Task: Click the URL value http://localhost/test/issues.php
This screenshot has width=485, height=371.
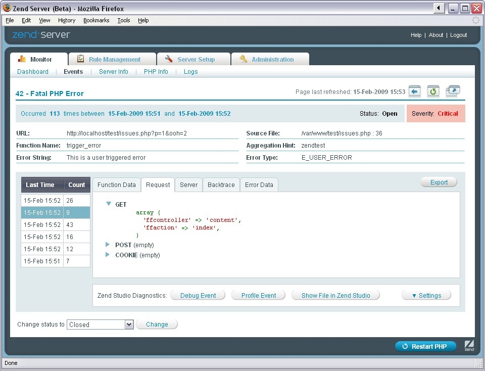Action: tap(127, 133)
